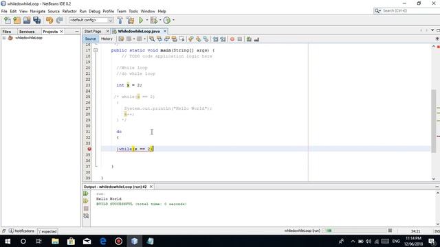Click Find Next Occurrence editor icon
The height and width of the screenshot is (247, 440).
point(167,39)
